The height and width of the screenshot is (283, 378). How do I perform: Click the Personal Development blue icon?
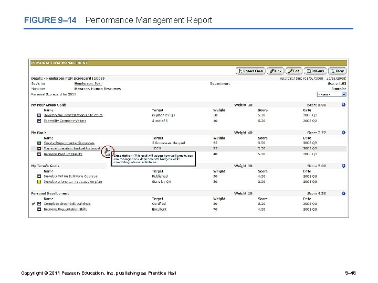343,193
